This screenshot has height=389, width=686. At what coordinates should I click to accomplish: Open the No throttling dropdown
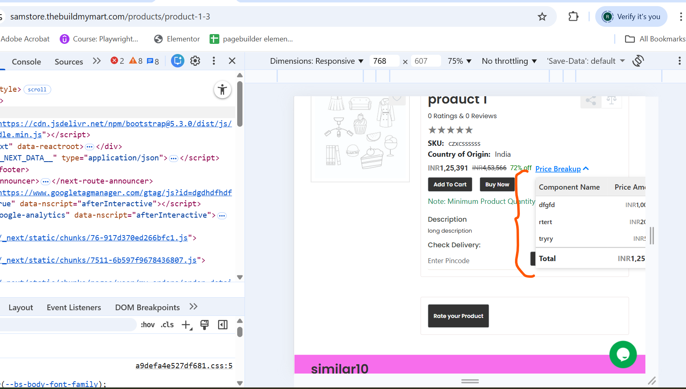click(509, 61)
